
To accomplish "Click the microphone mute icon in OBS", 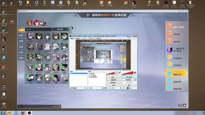I will point(119,73).
